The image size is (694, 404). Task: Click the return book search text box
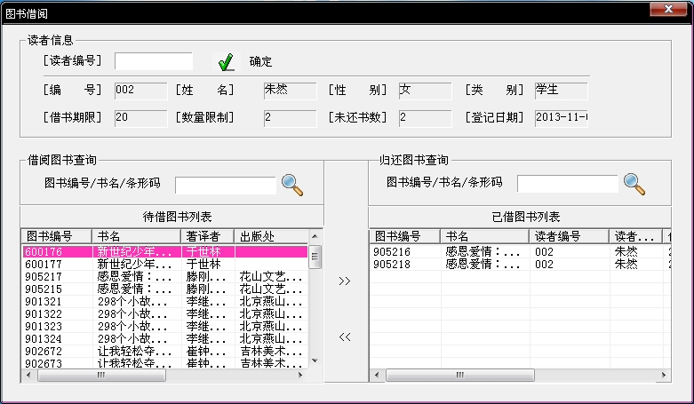(567, 184)
